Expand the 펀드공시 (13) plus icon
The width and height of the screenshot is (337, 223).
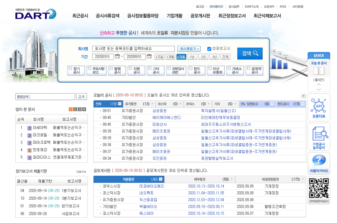click(303, 104)
